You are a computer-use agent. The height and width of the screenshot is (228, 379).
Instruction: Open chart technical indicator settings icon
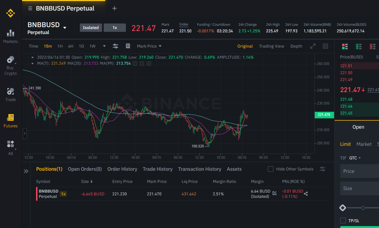point(116,46)
